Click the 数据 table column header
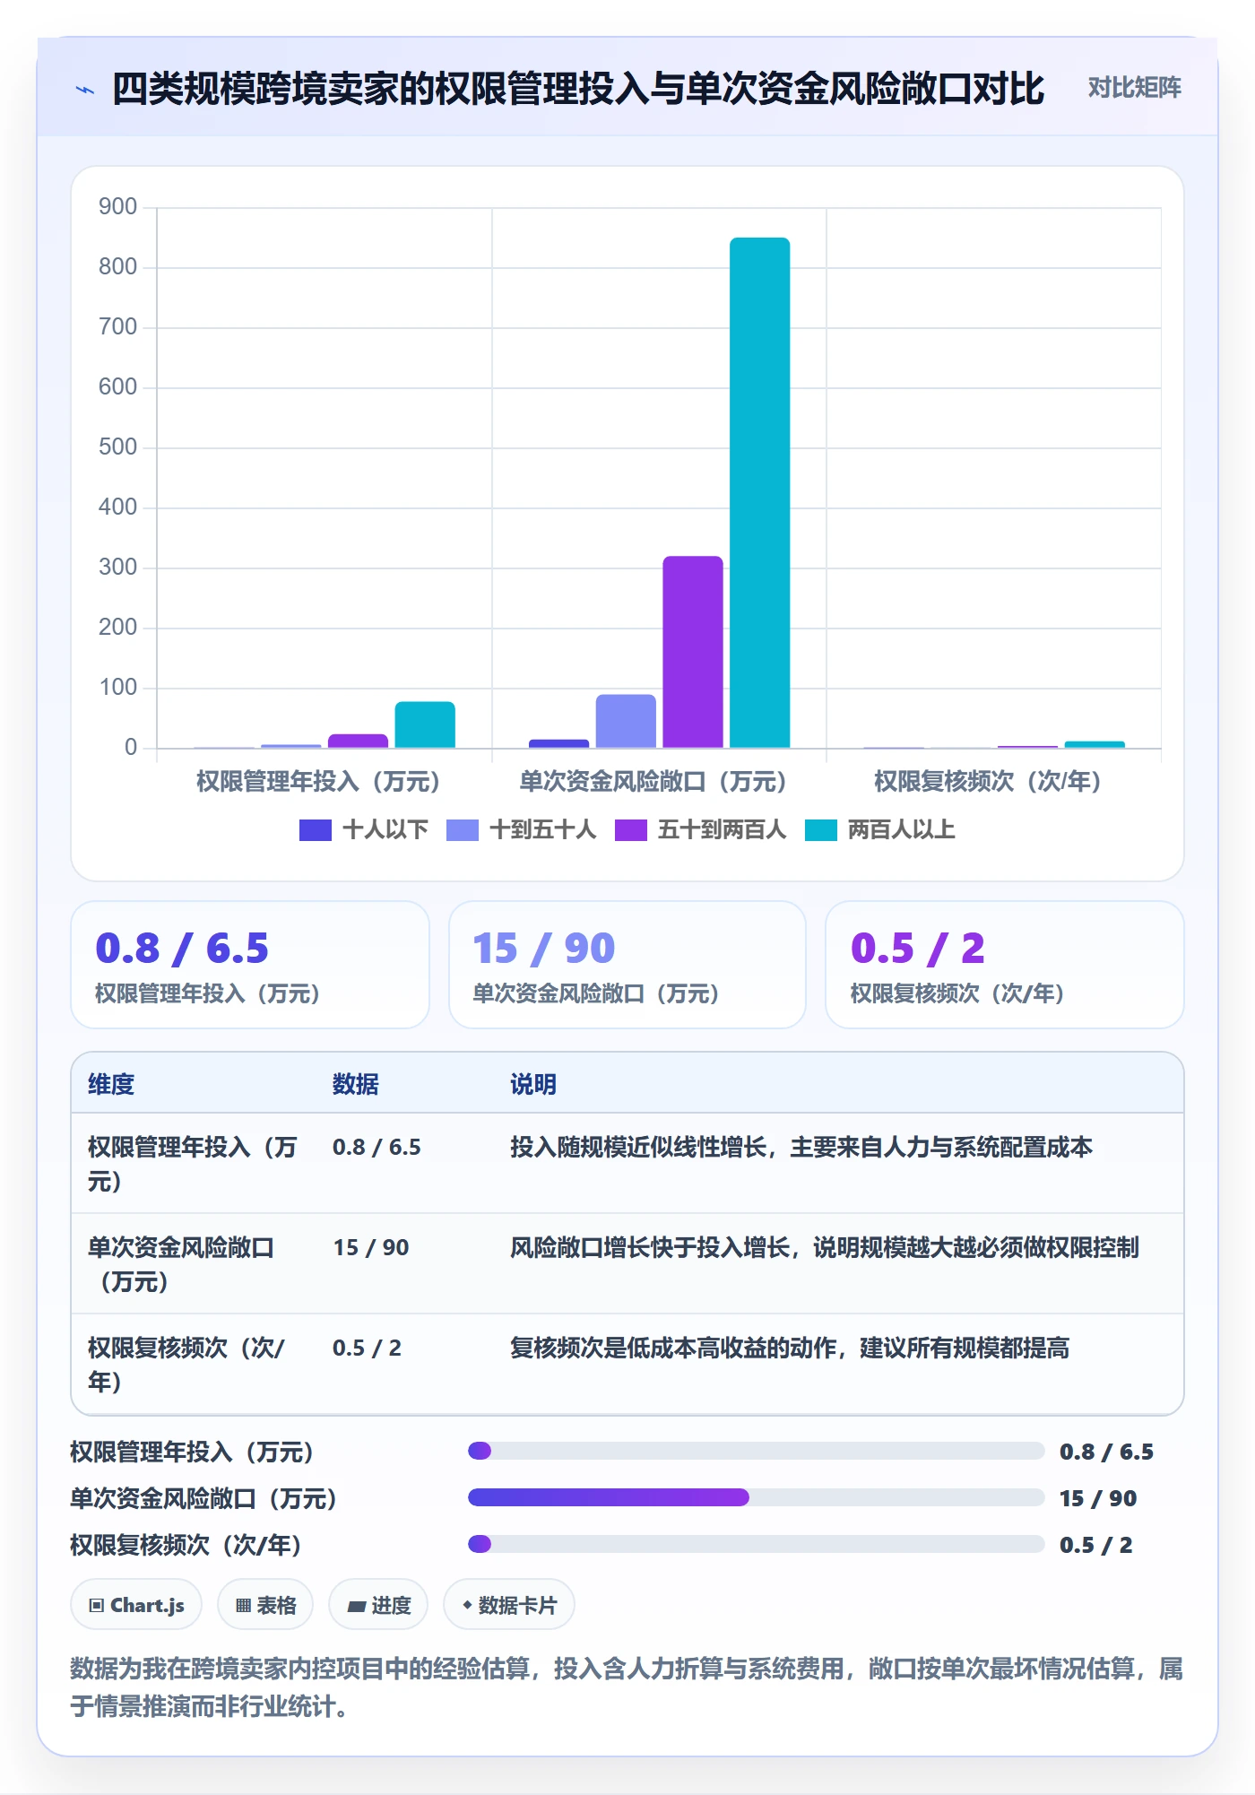Viewport: 1255px width, 1795px height. [x=356, y=1084]
